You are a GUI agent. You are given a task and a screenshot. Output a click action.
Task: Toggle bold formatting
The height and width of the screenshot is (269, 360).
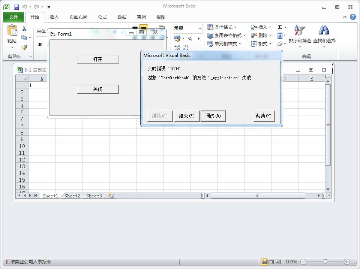click(40, 45)
